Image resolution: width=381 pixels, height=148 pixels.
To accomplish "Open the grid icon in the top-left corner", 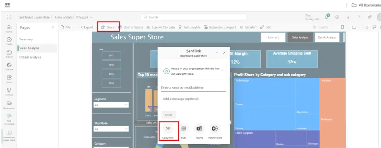I will pos(7,5).
